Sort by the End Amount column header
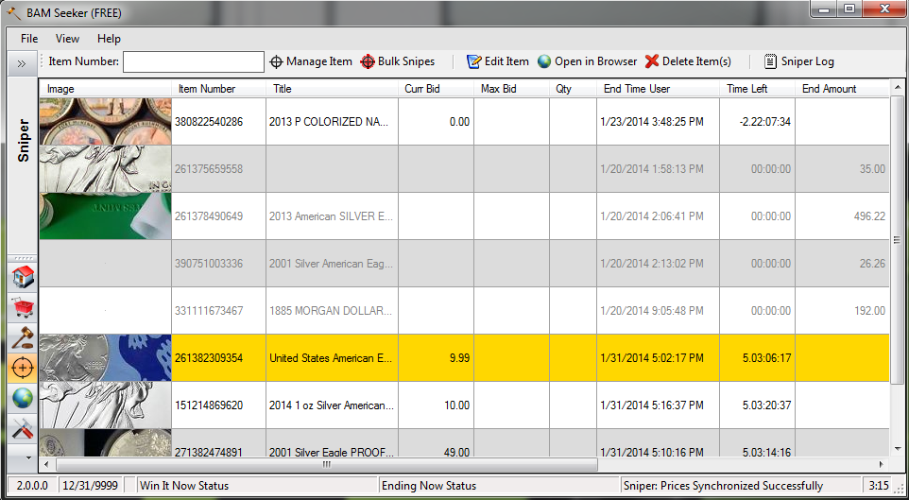This screenshot has height=500, width=909. [842, 89]
